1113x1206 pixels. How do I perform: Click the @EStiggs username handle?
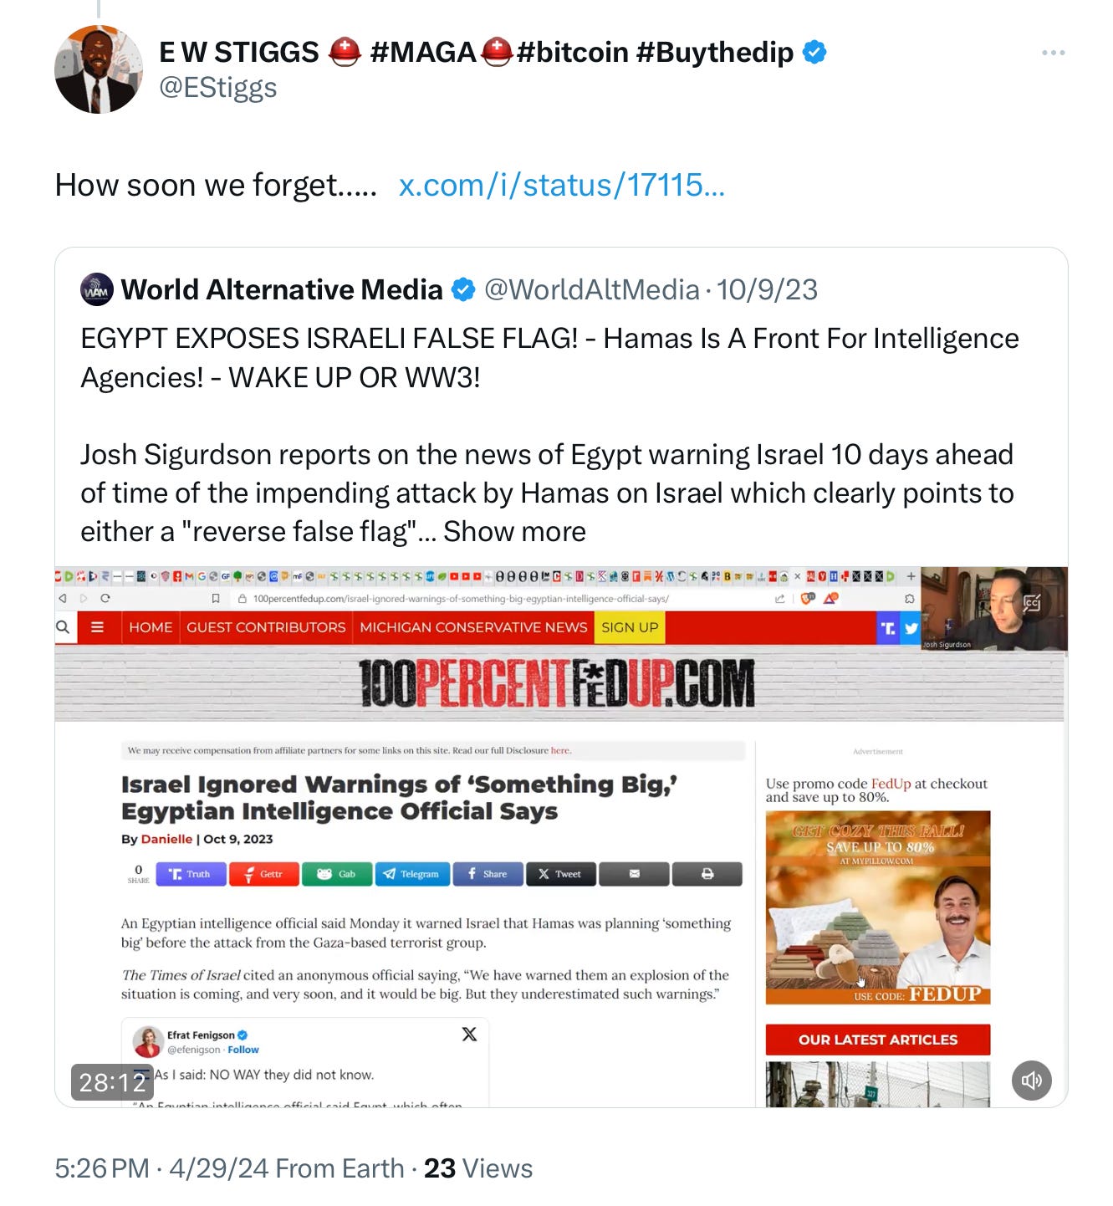[x=217, y=87]
